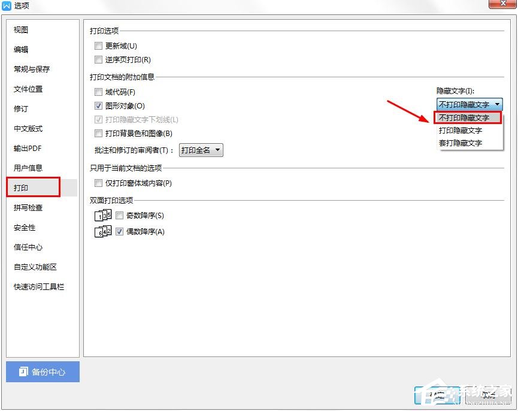Enable 仅打印窗体域内容(P)
Viewport: 518px width, 411px height.
pos(98,183)
